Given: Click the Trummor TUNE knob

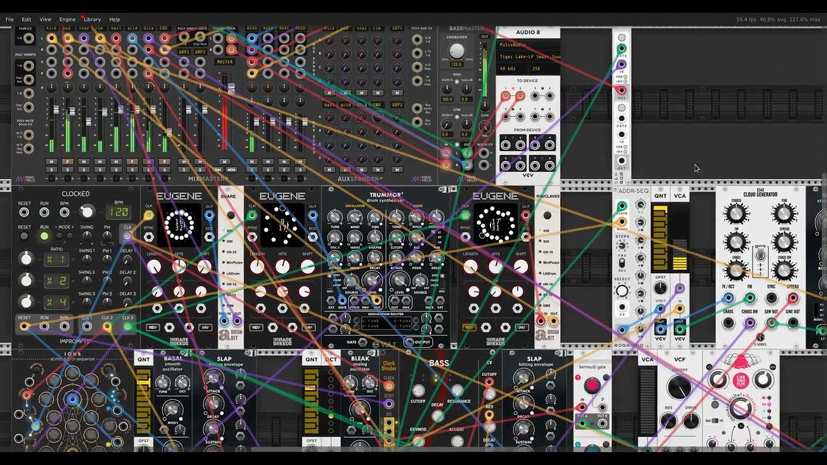Looking at the screenshot, I should (x=335, y=218).
